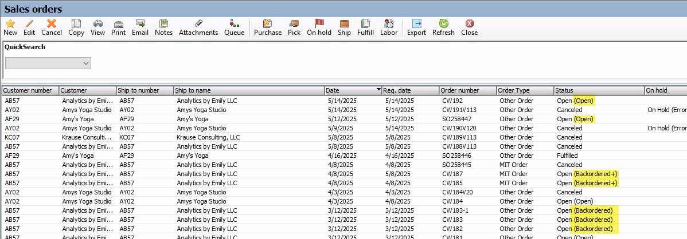This screenshot has width=687, height=239.
Task: Click the Fulfill toolbar icon
Action: tap(365, 23)
